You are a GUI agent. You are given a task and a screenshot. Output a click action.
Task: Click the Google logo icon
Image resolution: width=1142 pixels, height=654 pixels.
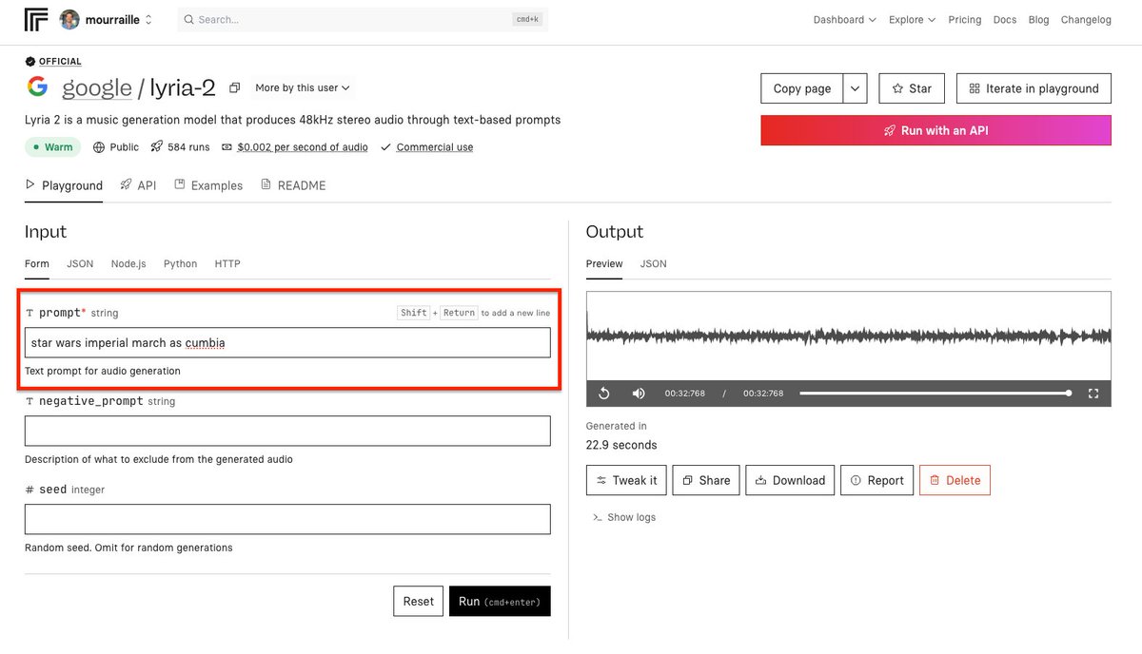click(x=37, y=87)
